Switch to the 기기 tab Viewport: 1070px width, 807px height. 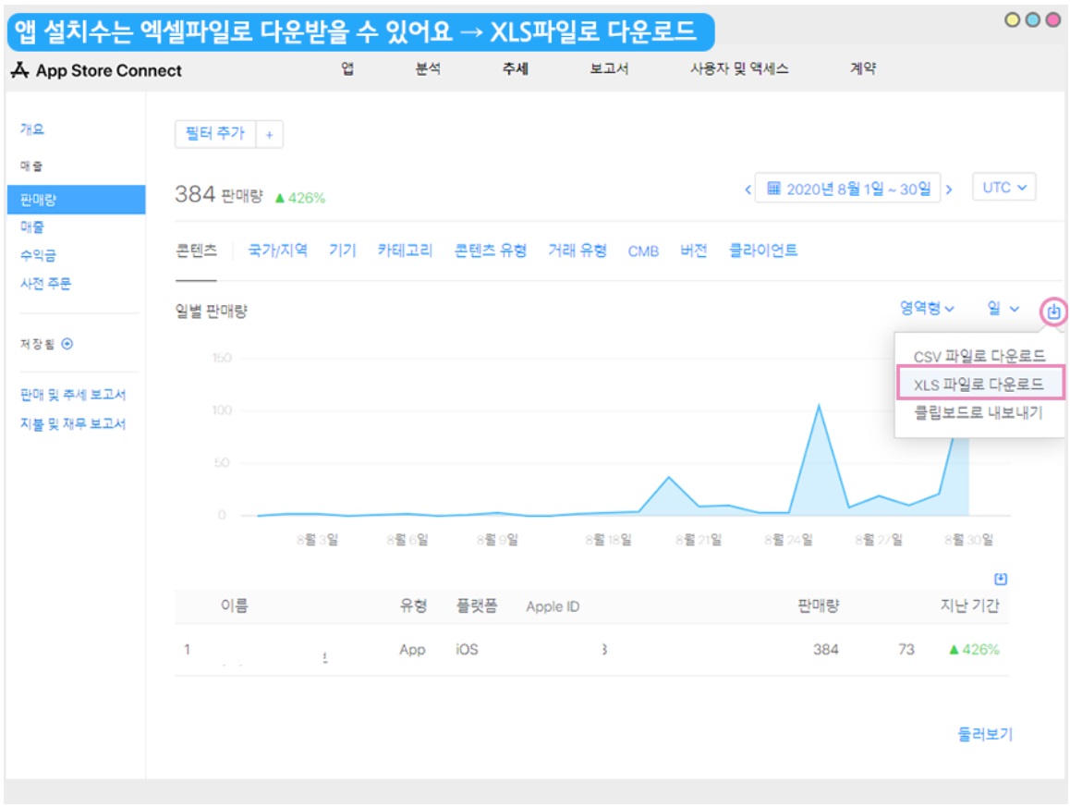pos(343,251)
